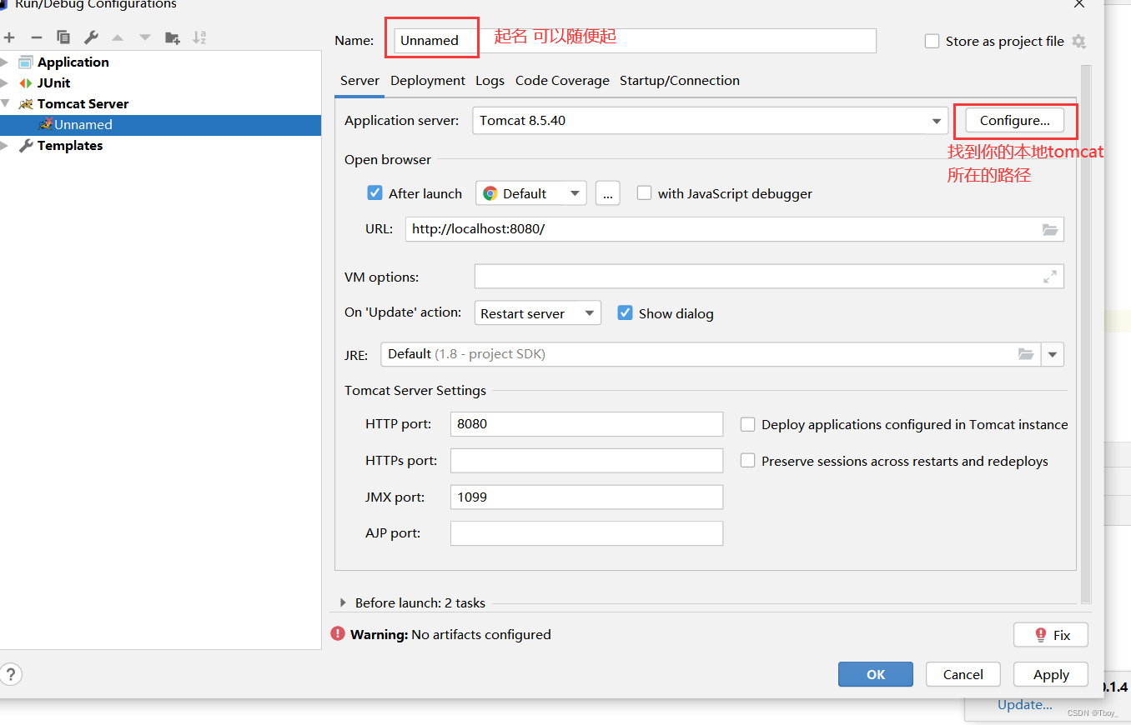Select the Application tree item
The width and height of the screenshot is (1131, 725).
point(73,62)
